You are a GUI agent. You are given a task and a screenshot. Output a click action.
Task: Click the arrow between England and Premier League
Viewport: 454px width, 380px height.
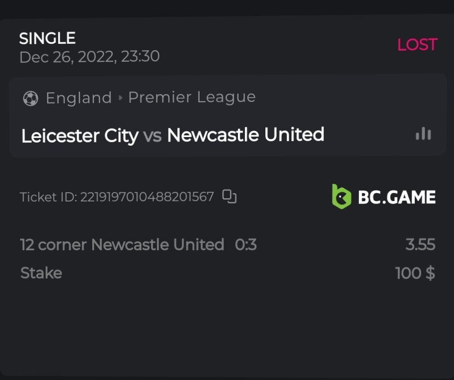point(120,98)
